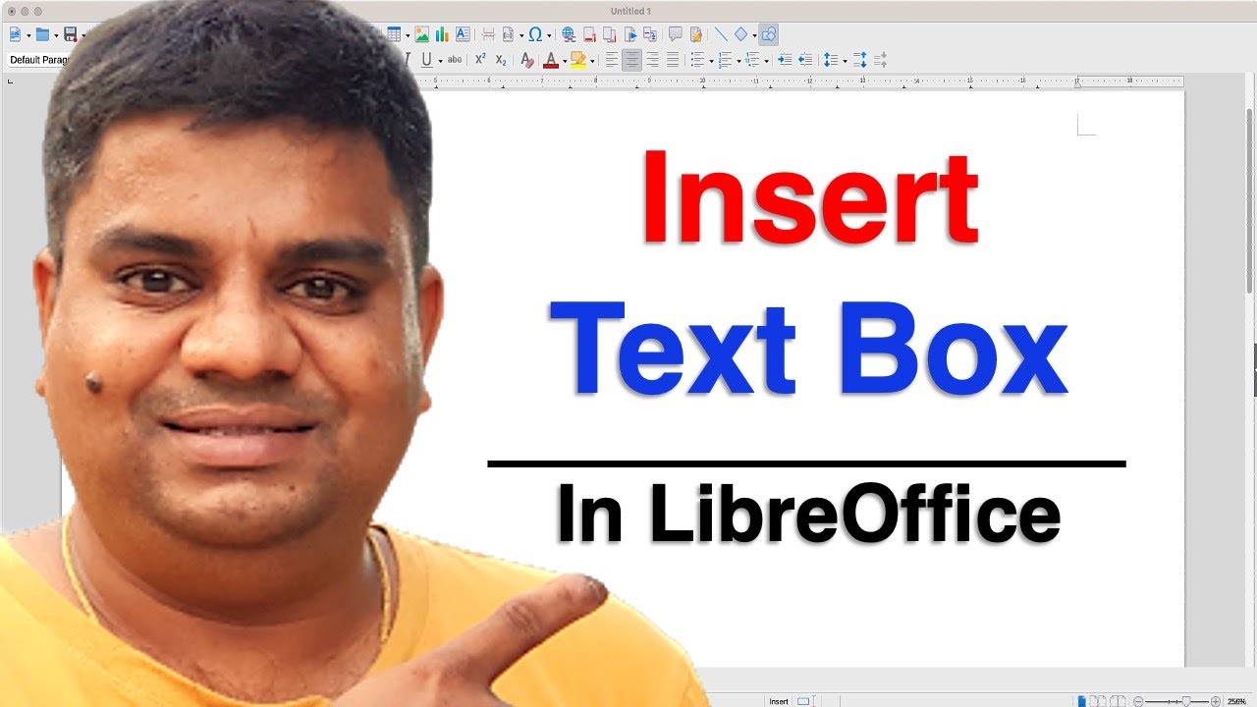Click the Increase Paragraph Spacing icon
The image size is (1257, 707).
859,60
